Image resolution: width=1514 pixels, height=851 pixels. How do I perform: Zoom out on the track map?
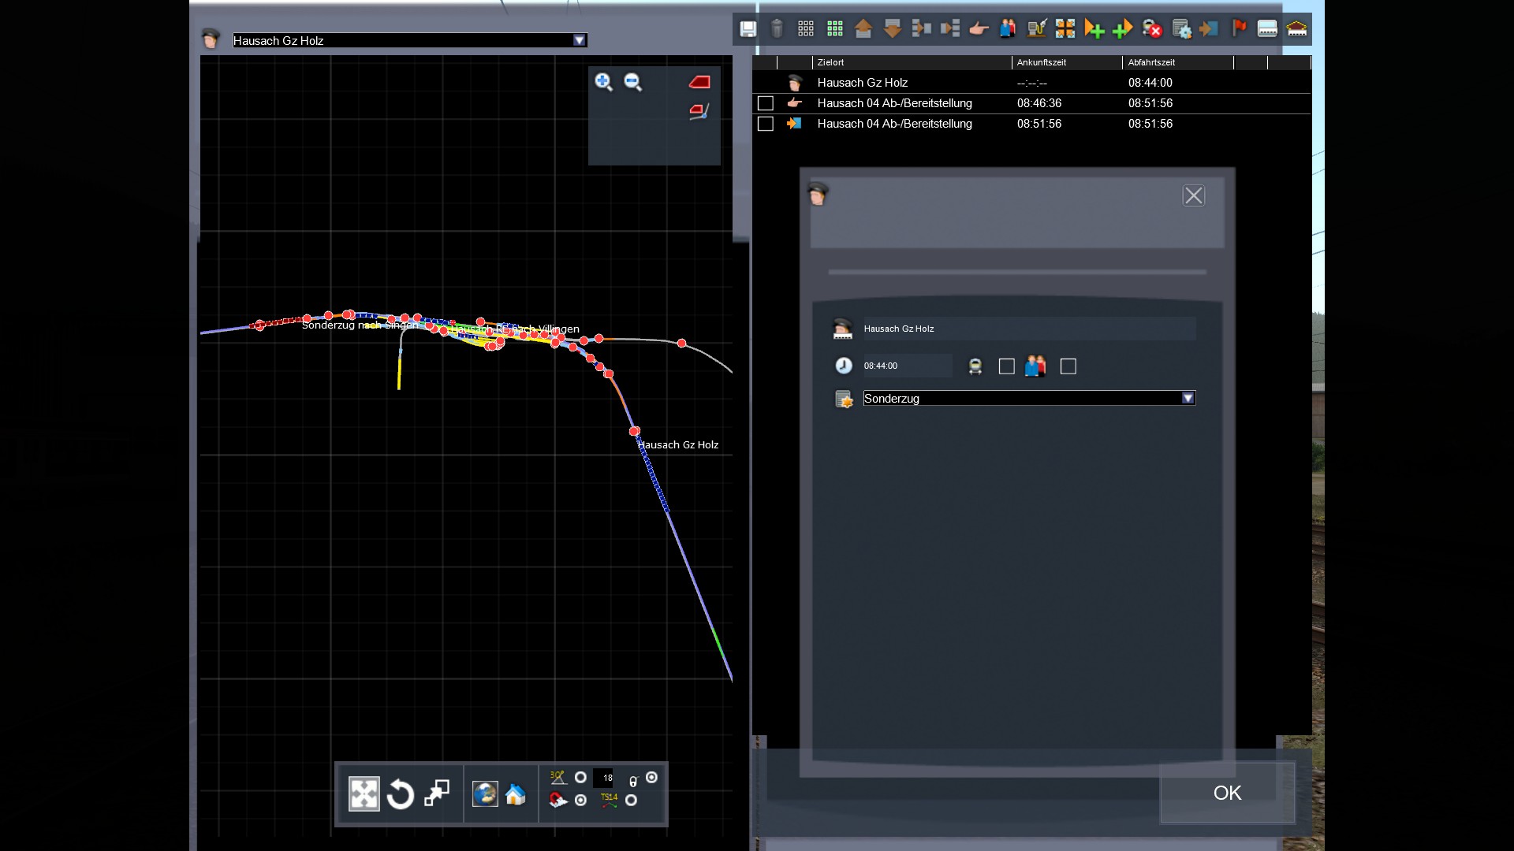pyautogui.click(x=632, y=82)
